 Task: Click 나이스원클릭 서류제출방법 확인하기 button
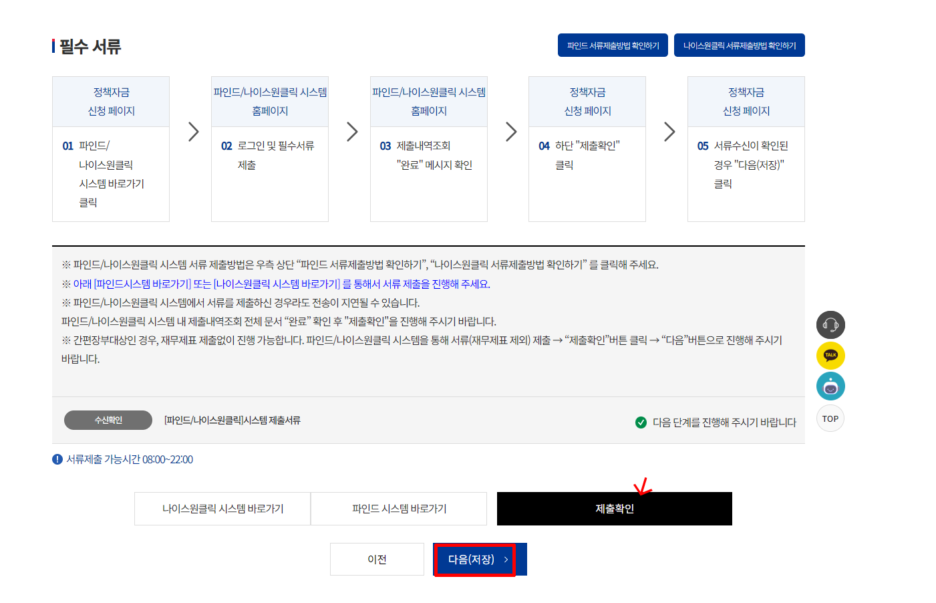740,45
